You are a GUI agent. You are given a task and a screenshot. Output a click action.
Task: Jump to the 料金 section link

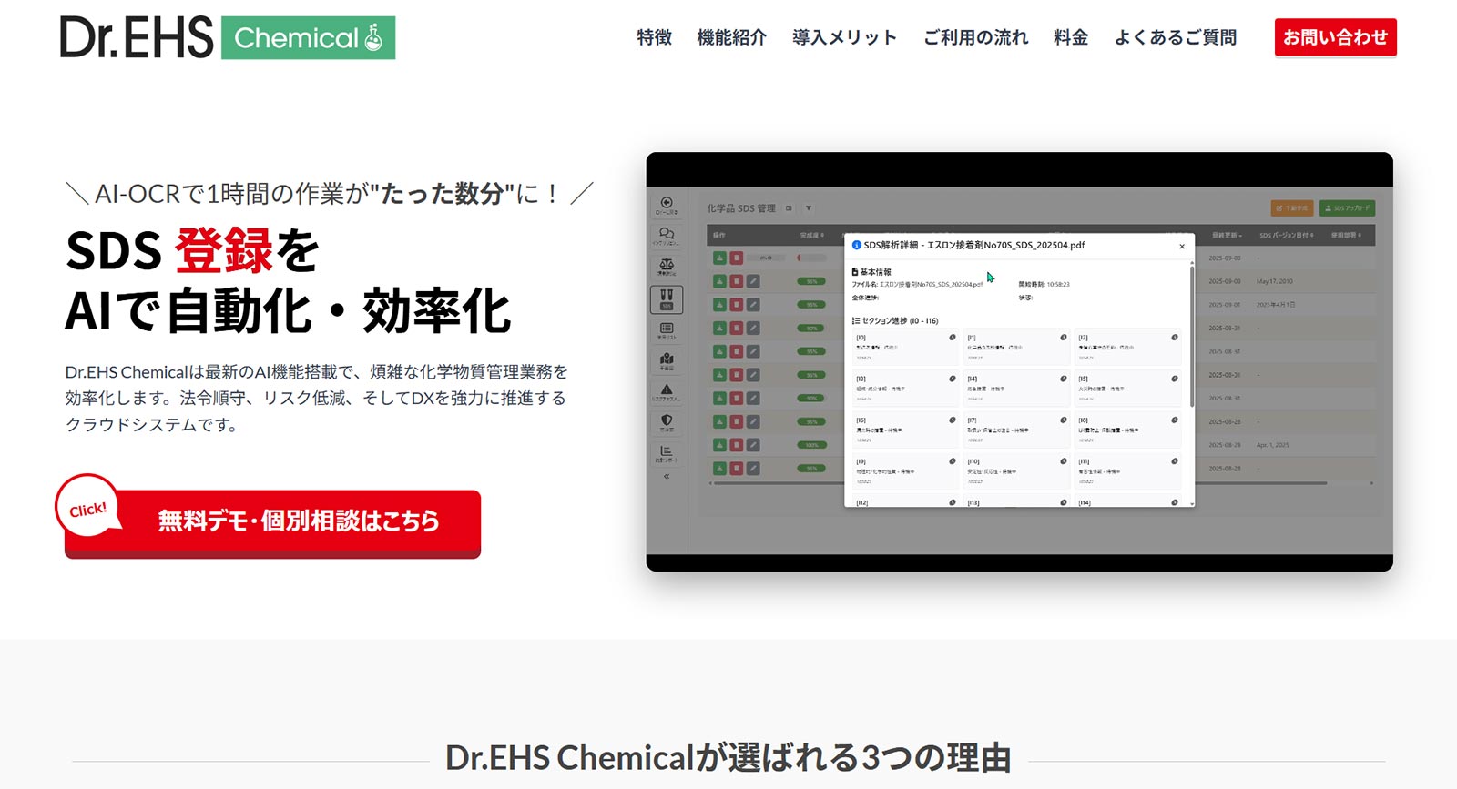point(1071,37)
